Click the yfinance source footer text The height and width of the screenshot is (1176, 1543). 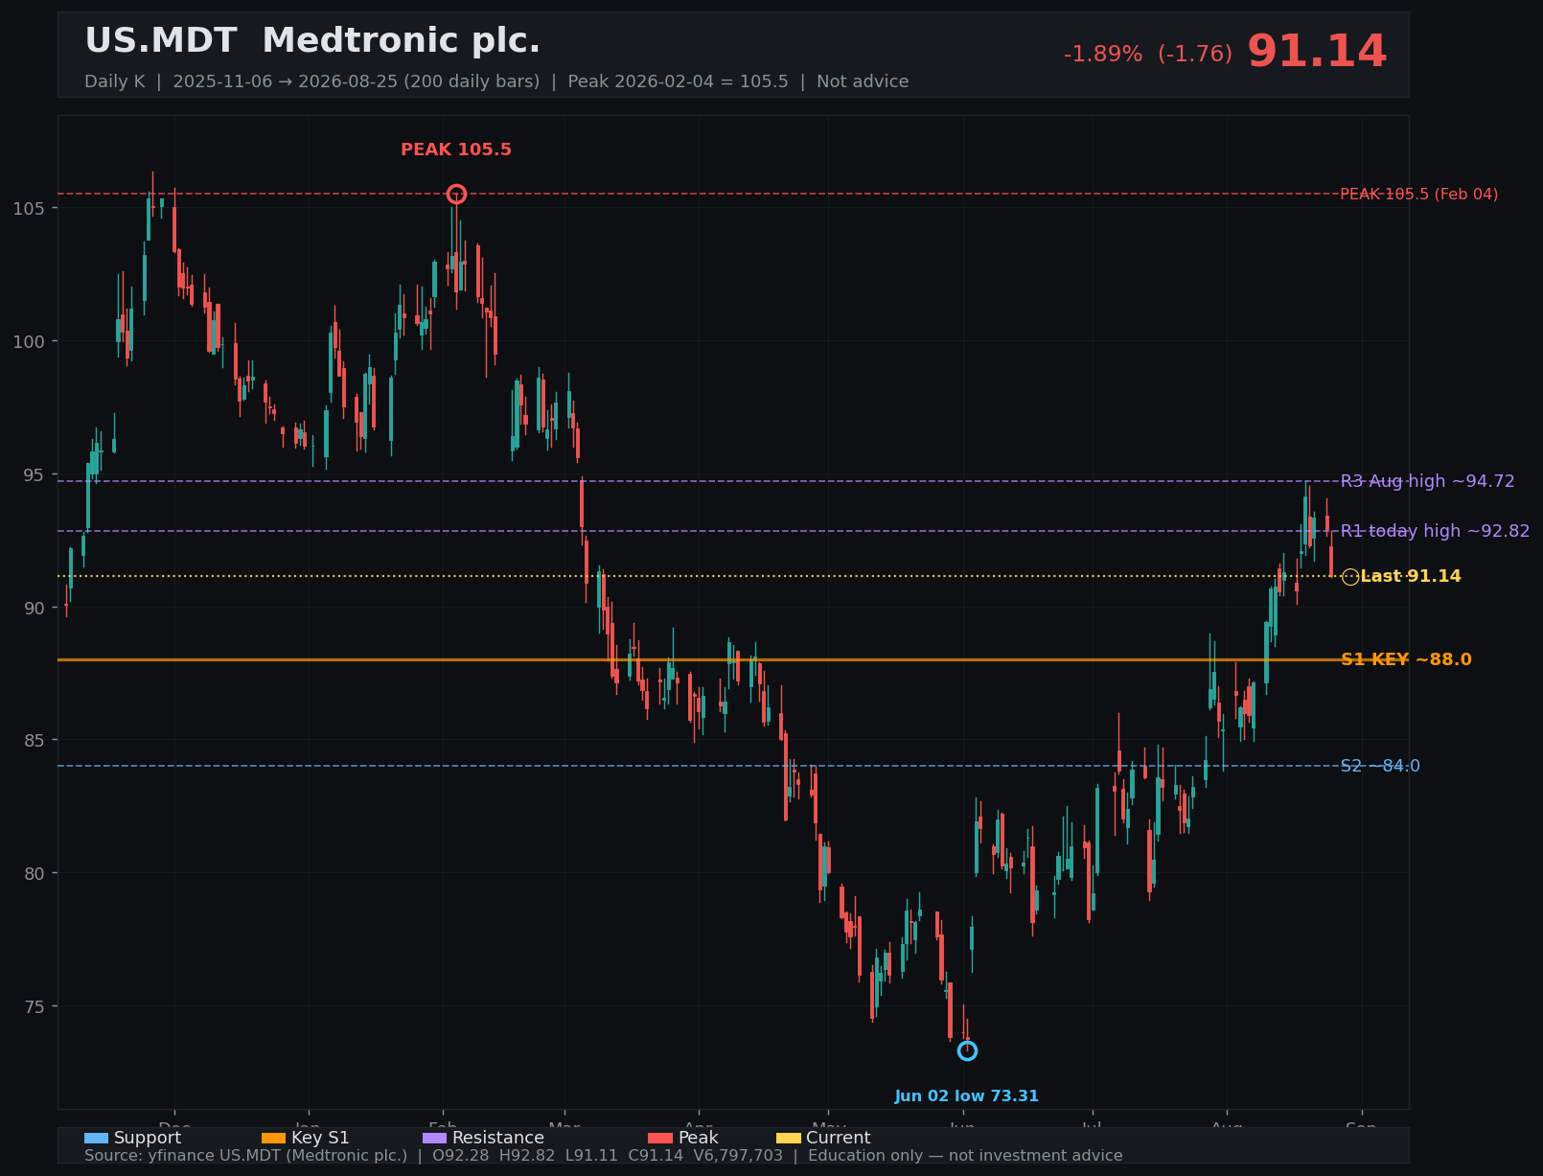603,1156
